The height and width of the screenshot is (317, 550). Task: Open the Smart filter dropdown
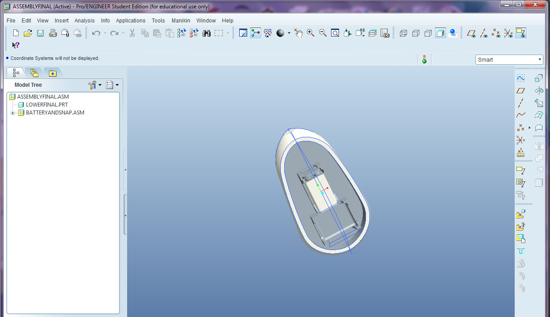point(539,59)
